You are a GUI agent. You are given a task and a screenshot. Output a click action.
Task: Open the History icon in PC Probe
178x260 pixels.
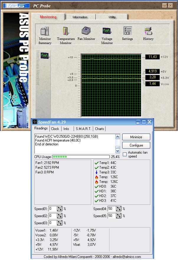pos(148,31)
